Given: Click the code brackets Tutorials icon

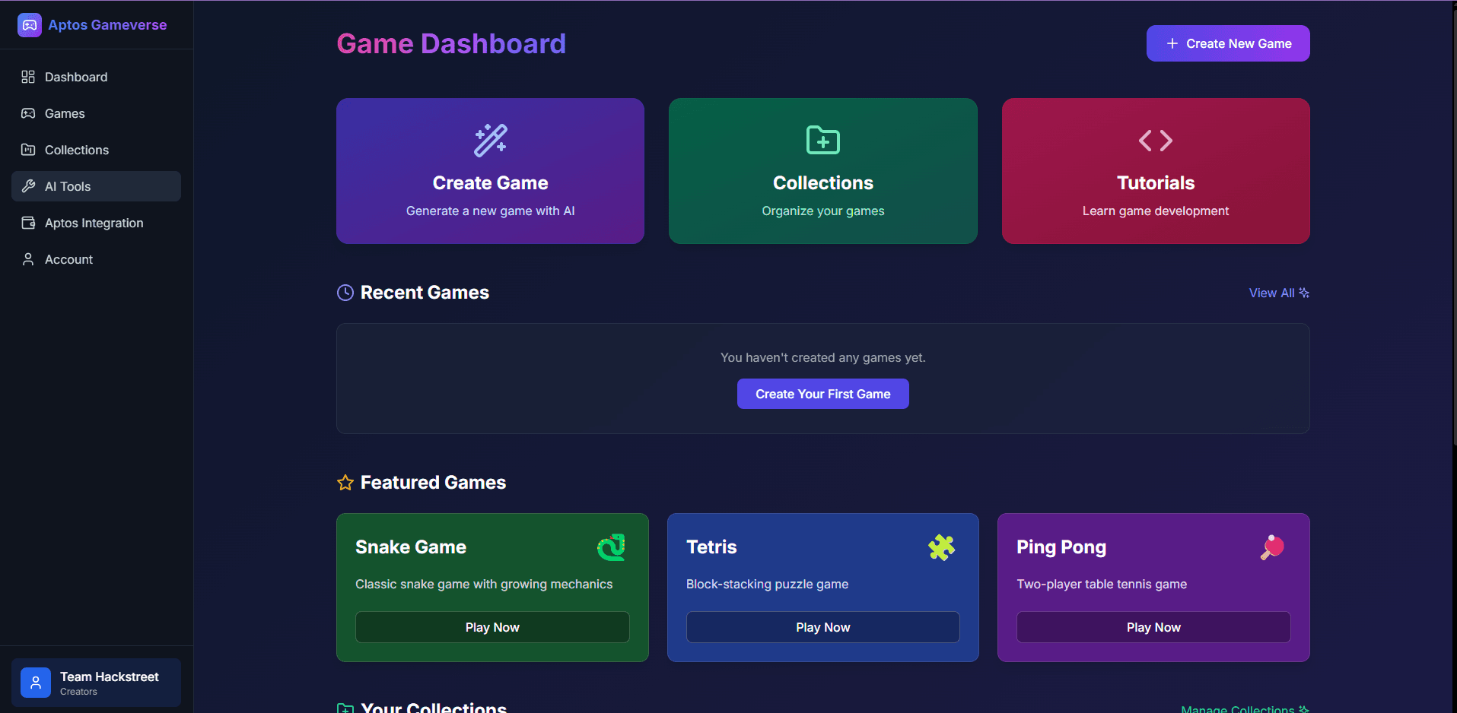Looking at the screenshot, I should [x=1155, y=141].
